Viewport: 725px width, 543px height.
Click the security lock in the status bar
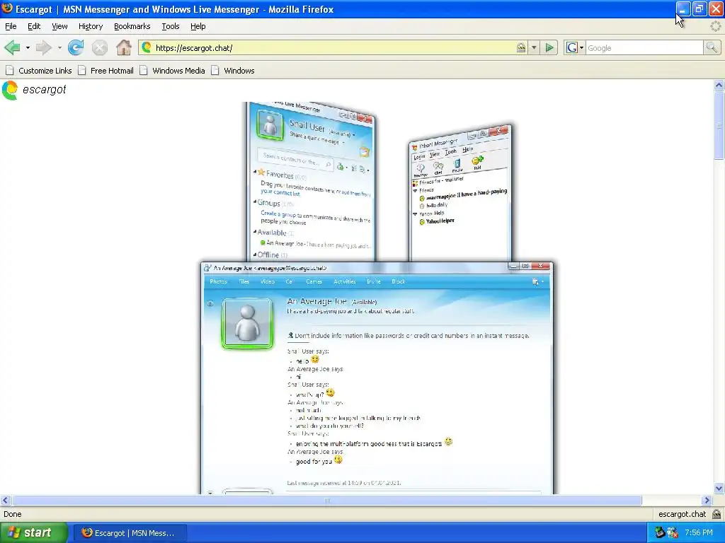coord(717,514)
